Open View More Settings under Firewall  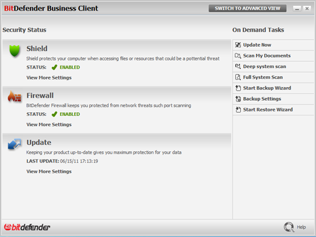(x=49, y=124)
